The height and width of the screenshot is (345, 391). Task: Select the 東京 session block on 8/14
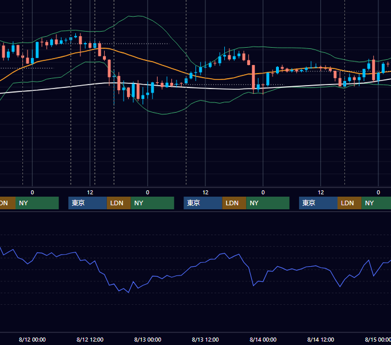pos(318,203)
